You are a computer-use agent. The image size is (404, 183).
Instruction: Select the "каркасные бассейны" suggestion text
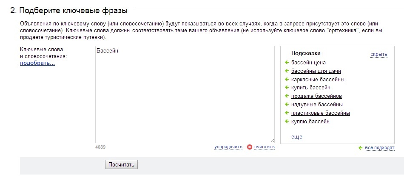pyautogui.click(x=318, y=80)
